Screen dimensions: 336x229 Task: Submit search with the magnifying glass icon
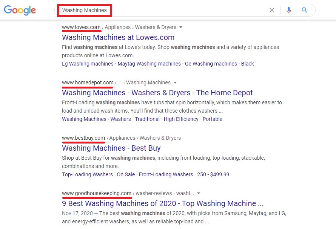coord(304,10)
